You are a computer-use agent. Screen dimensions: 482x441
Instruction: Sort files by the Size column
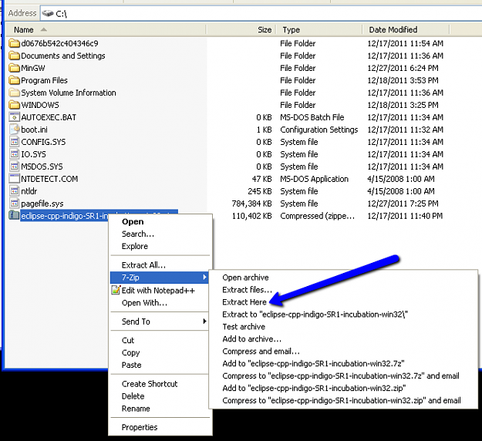pos(241,30)
